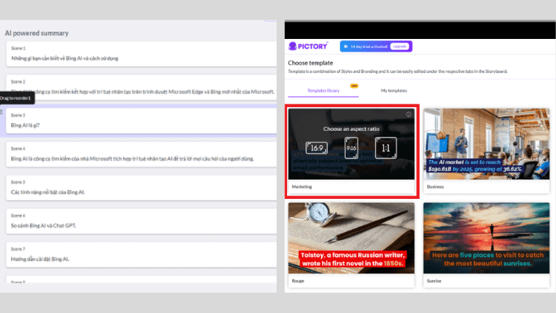The image size is (556, 313).
Task: Click the 'AI powered summary' heading
Action: click(x=37, y=33)
